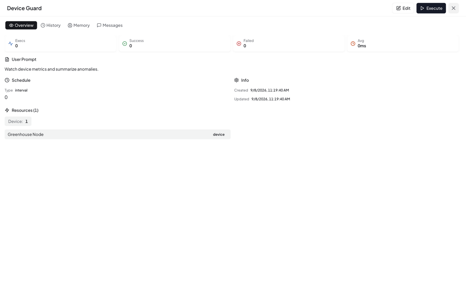
Task: Click the Created timestamp value
Action: click(270, 90)
